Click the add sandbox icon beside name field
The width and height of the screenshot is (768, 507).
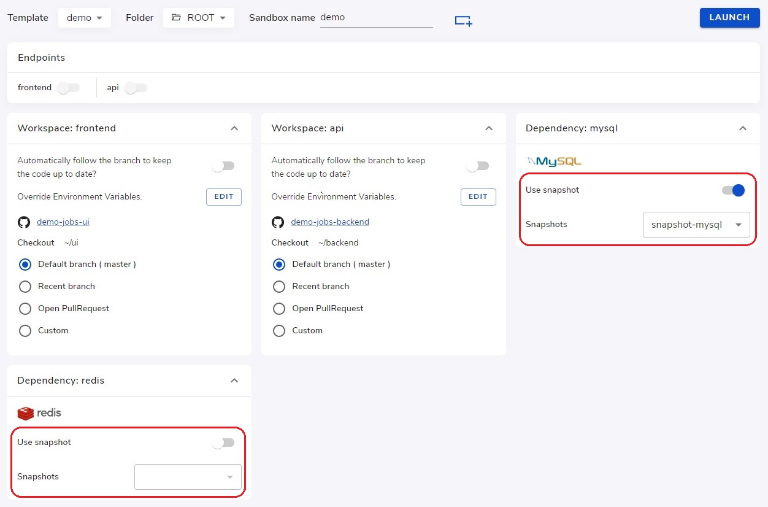click(x=463, y=21)
